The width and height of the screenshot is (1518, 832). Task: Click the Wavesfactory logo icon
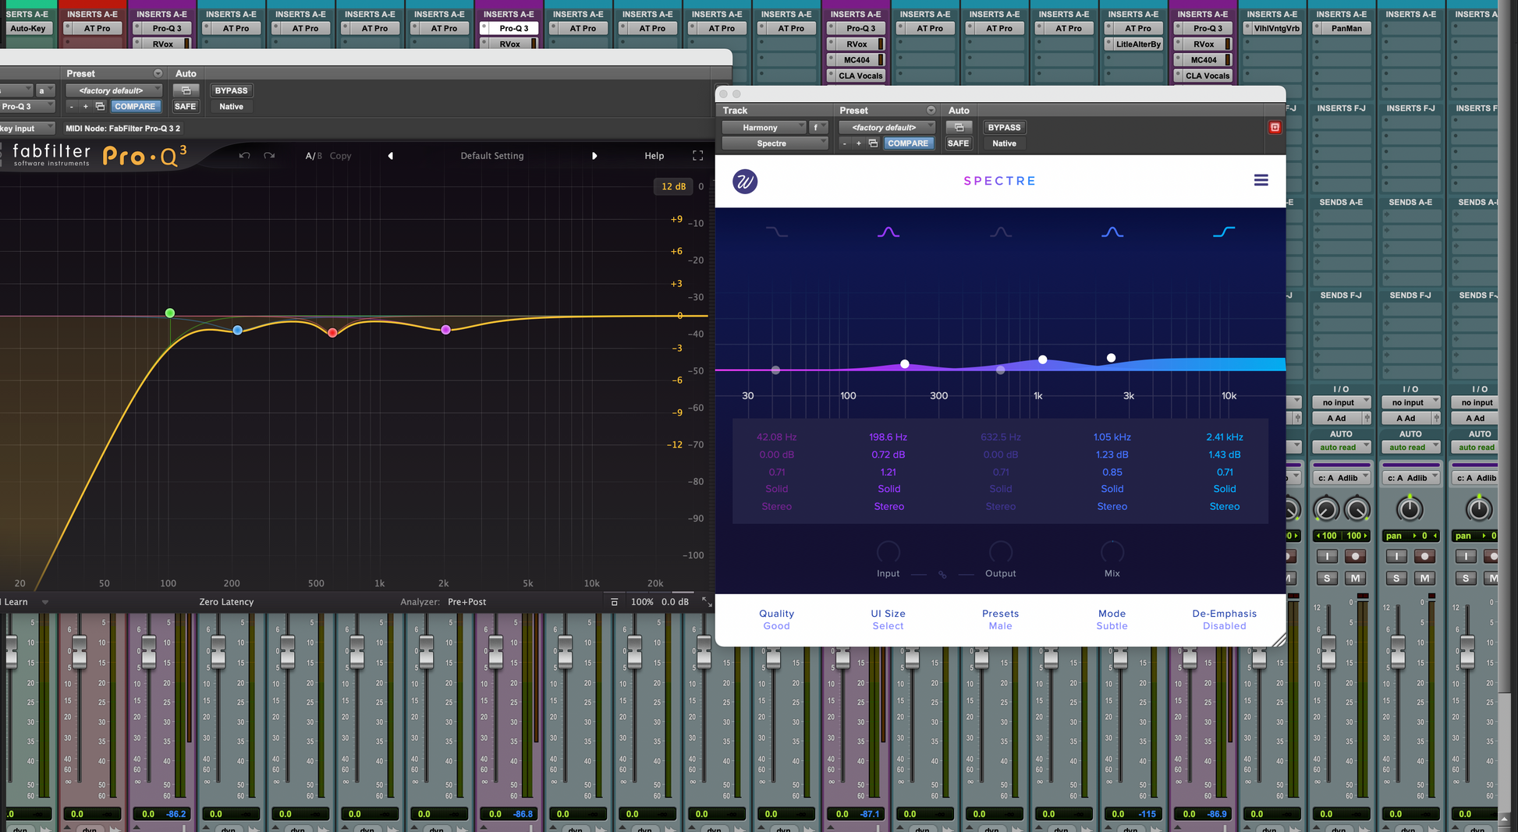(x=745, y=181)
